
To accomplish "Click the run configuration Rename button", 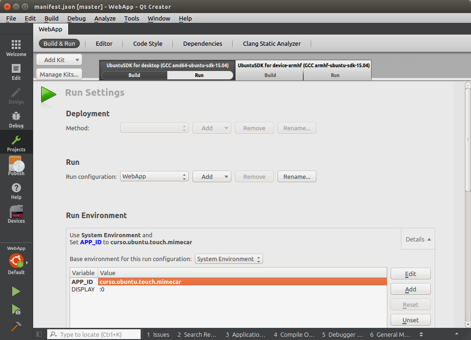I will click(x=297, y=177).
